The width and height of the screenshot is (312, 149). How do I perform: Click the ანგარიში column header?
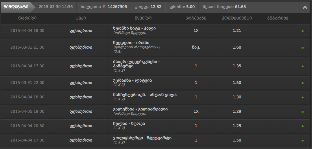278,18
